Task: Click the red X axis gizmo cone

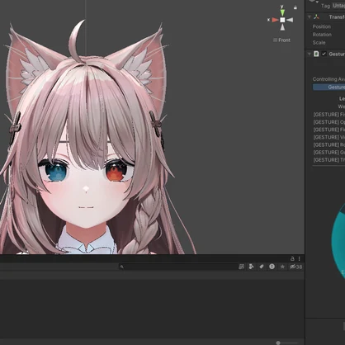Action: coord(275,20)
